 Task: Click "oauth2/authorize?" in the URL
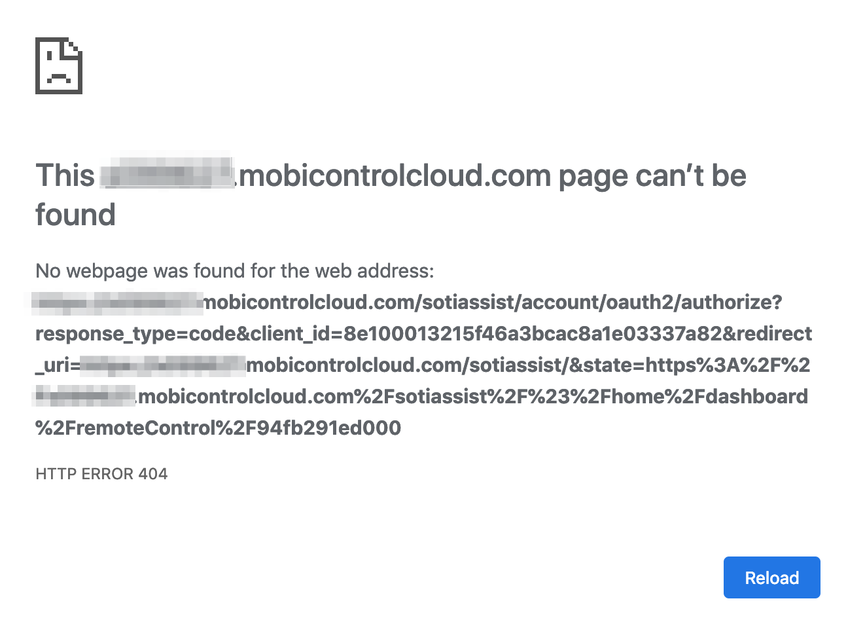click(694, 302)
